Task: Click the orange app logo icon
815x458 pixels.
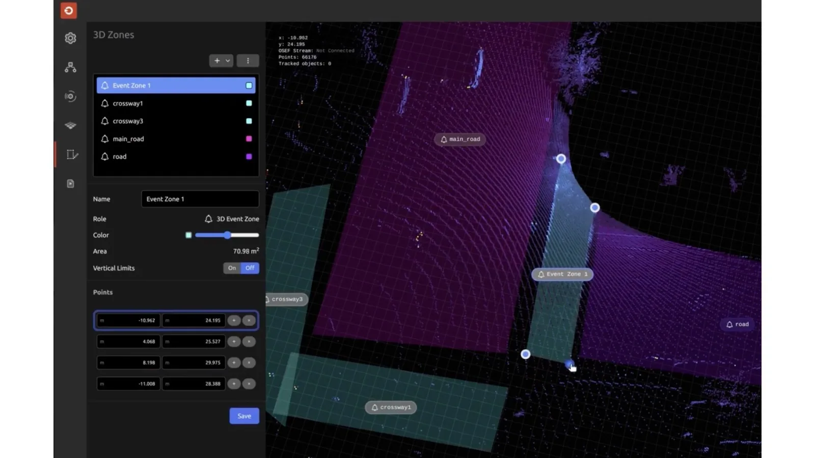Action: tap(69, 11)
